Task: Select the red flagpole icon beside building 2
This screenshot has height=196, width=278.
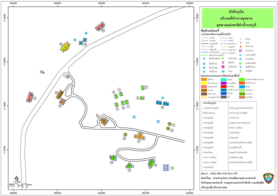Action: (97, 115)
